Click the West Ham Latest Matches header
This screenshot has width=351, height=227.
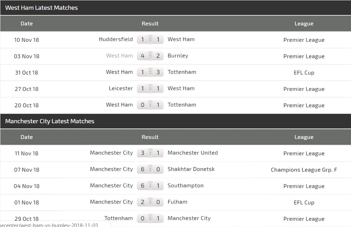41,7
